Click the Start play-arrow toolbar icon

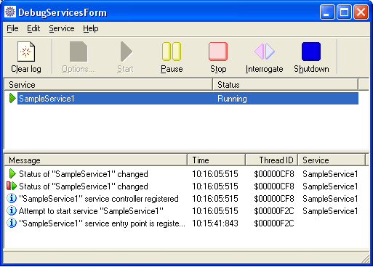[x=126, y=52]
